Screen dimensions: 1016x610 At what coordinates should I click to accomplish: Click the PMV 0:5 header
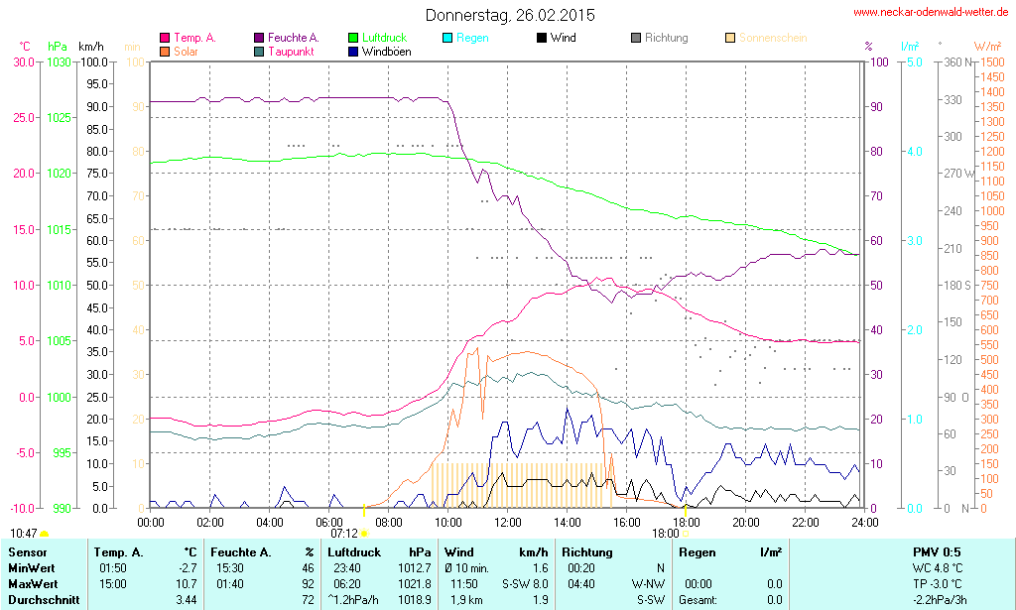(936, 551)
